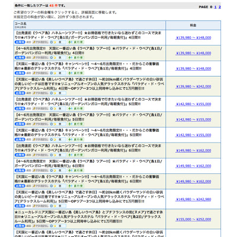Open price link ¥139,980〜¥242,000
The height and width of the screenshot is (237, 237).
pyautogui.click(x=193, y=87)
